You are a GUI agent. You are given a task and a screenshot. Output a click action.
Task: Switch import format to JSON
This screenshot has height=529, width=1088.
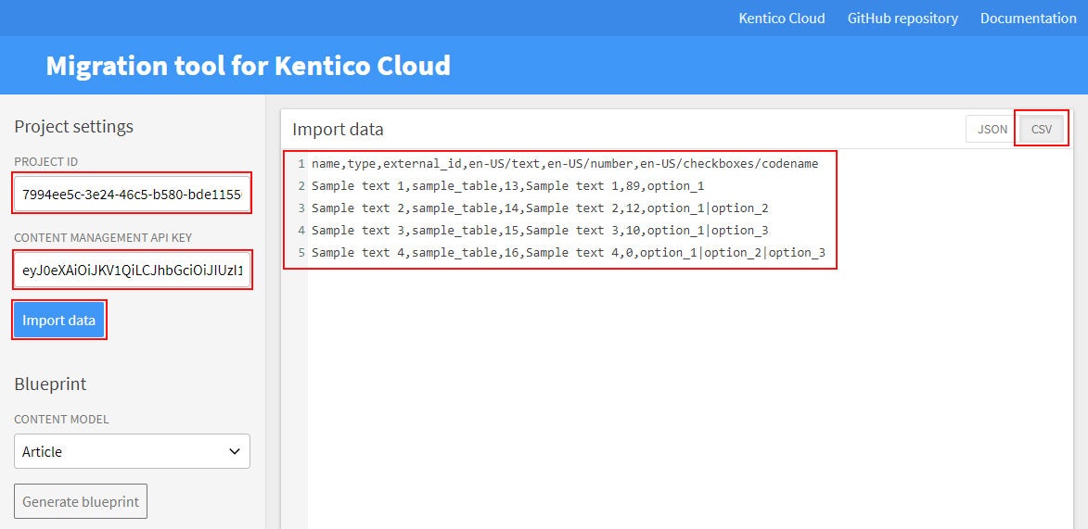pyautogui.click(x=992, y=129)
